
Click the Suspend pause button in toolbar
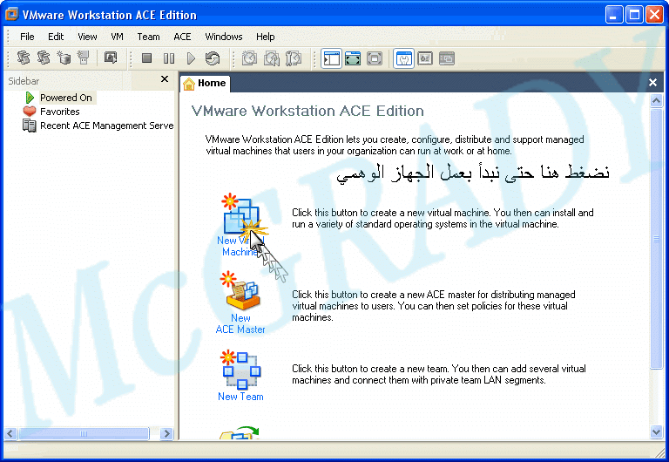point(169,58)
